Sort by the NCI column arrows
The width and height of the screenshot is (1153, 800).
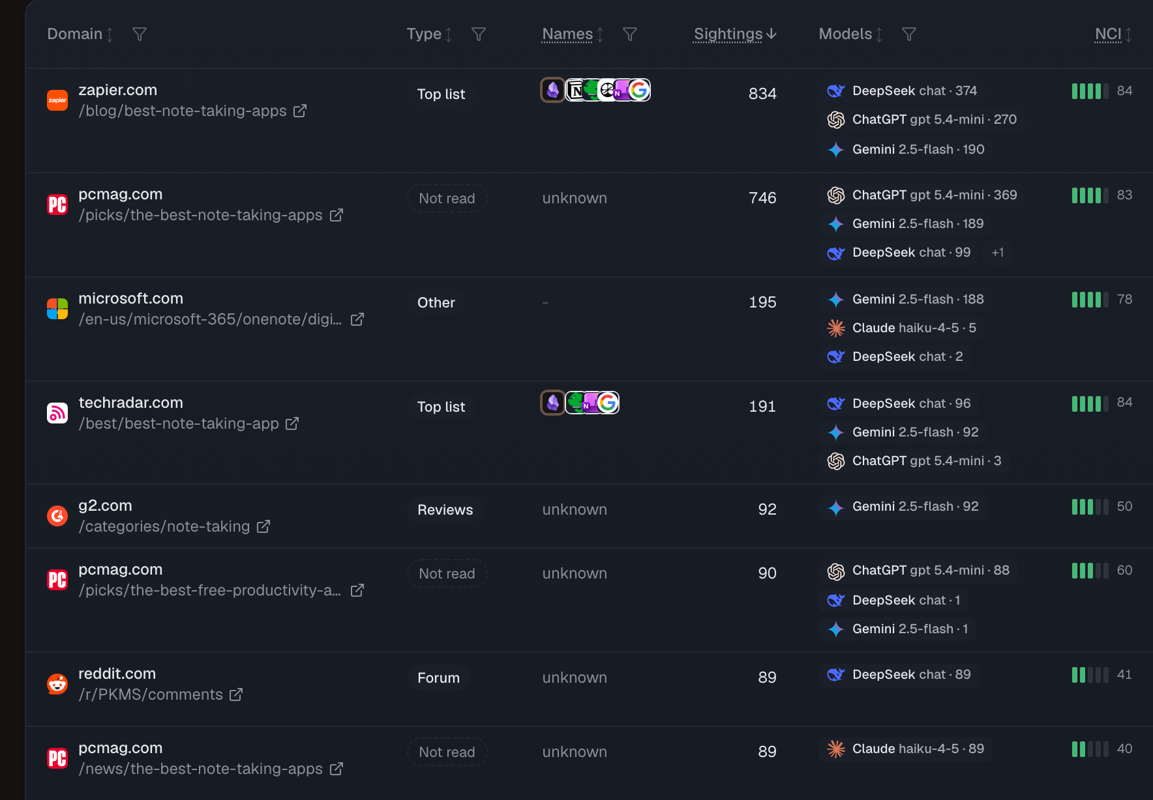point(1128,35)
